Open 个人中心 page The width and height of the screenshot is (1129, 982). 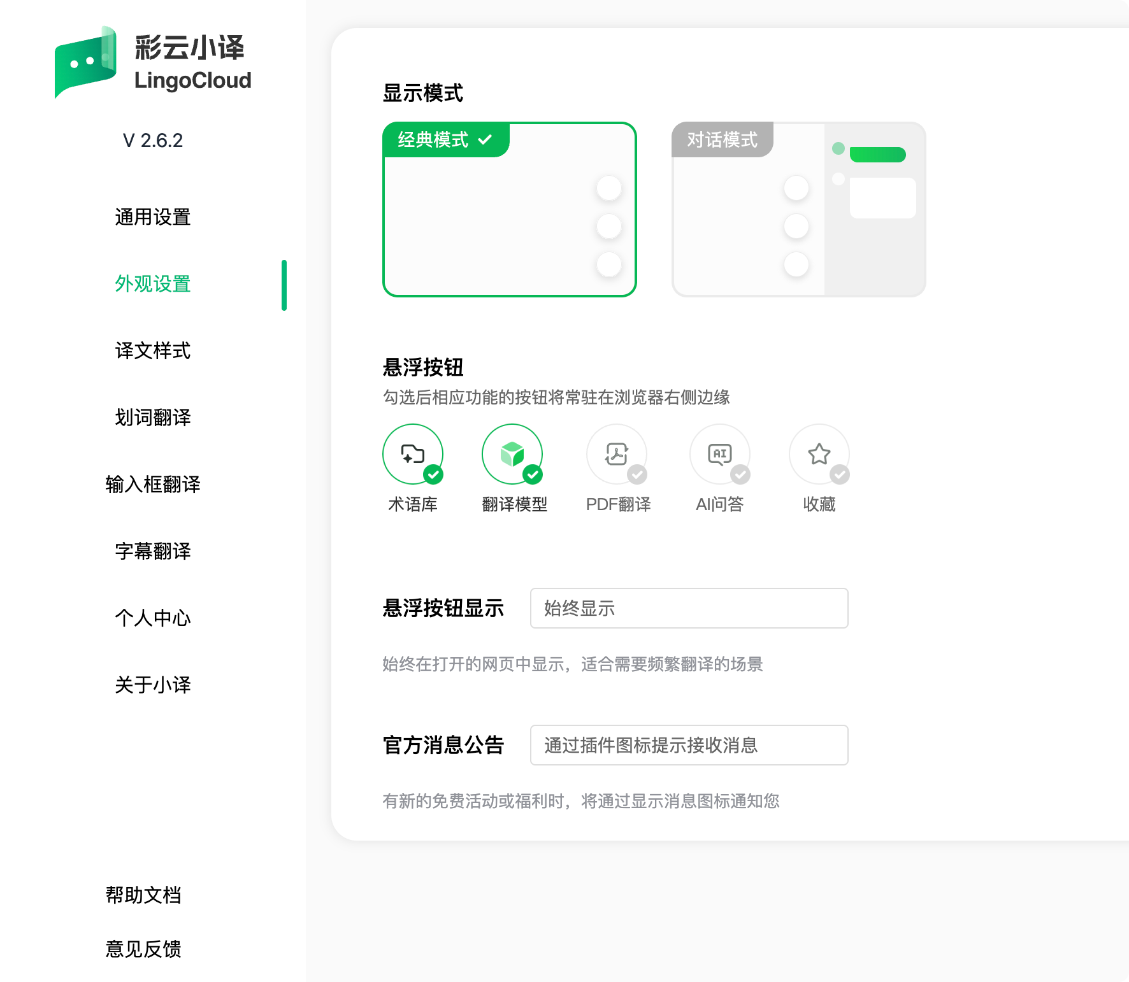tap(153, 618)
